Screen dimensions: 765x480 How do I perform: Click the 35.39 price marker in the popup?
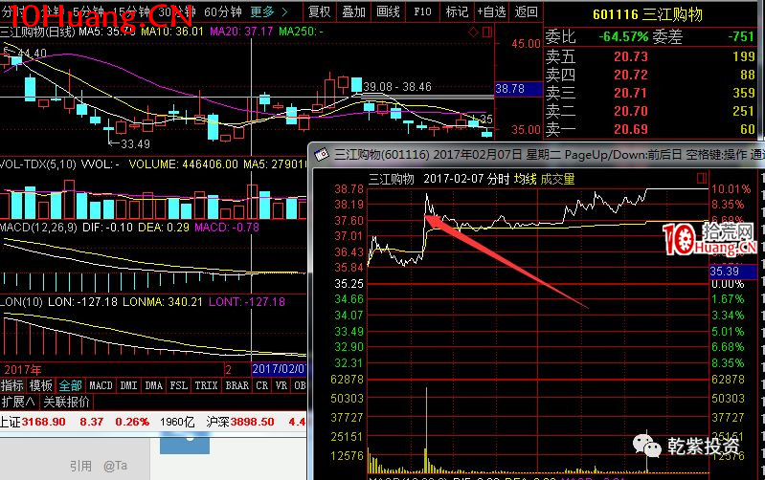tap(732, 271)
